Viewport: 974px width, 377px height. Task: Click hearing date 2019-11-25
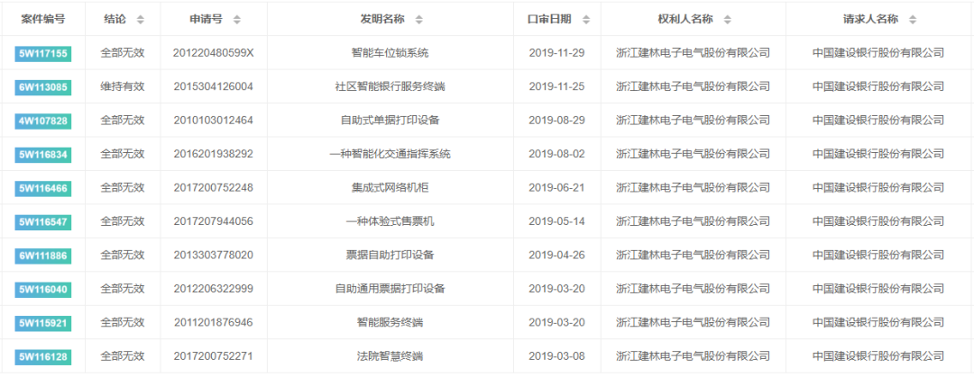pyautogui.click(x=556, y=86)
